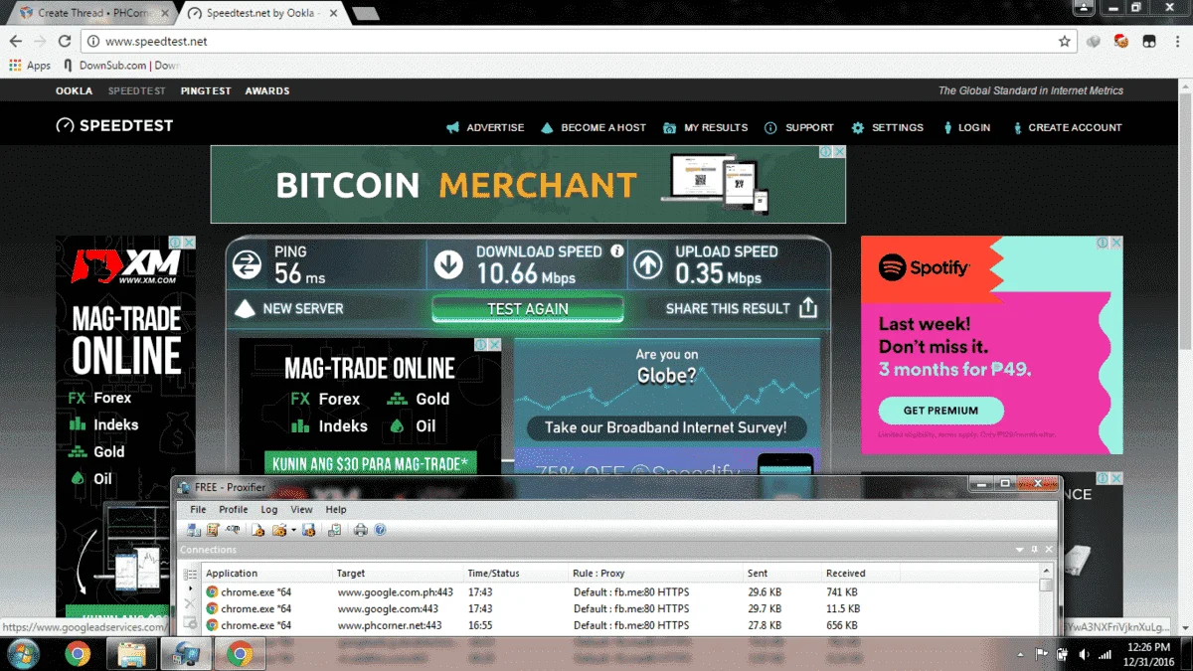Open PINGTEST in top bar
The width and height of the screenshot is (1193, 671).
click(x=206, y=90)
